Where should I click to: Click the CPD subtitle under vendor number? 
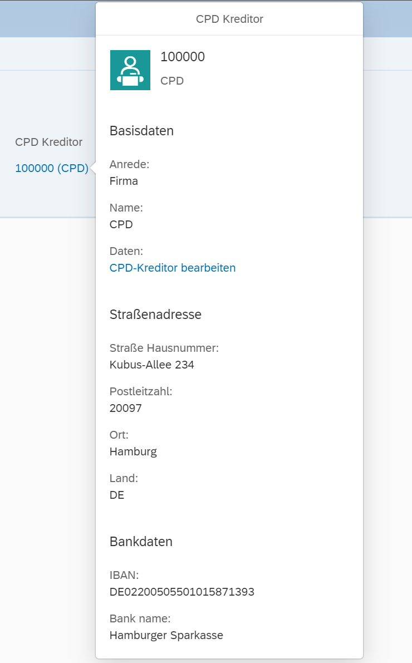(x=172, y=81)
